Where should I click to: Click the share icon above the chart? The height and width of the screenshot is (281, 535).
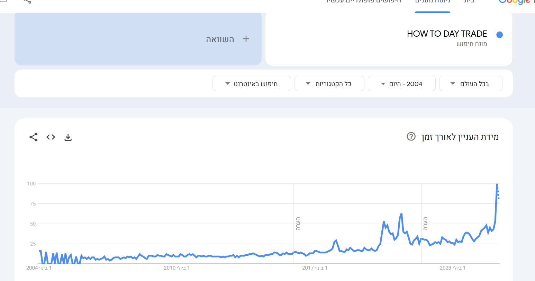tap(34, 137)
